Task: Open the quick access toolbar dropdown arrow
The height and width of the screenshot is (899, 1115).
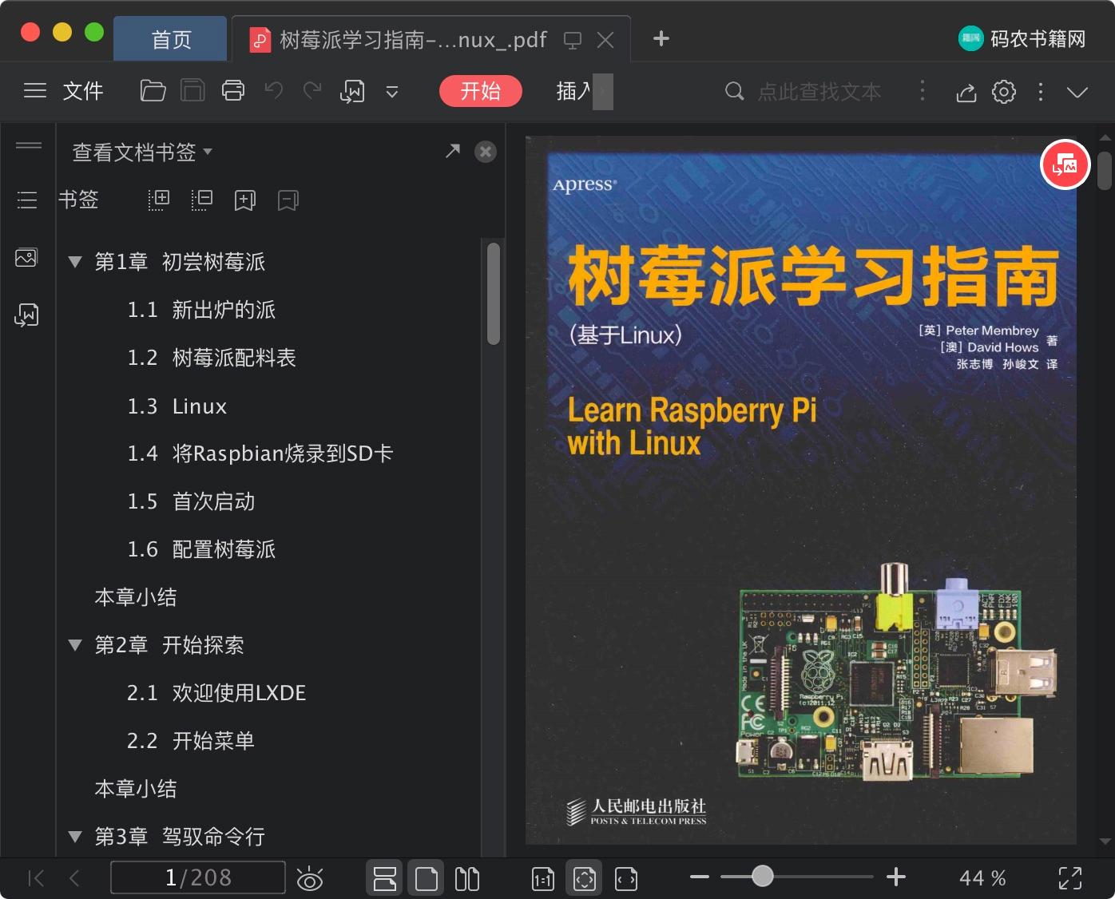Action: point(392,92)
